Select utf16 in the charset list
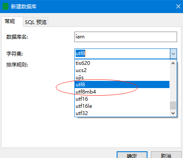 pos(122,99)
